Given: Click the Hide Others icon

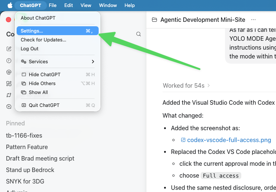Looking at the screenshot, I should coord(24,83).
